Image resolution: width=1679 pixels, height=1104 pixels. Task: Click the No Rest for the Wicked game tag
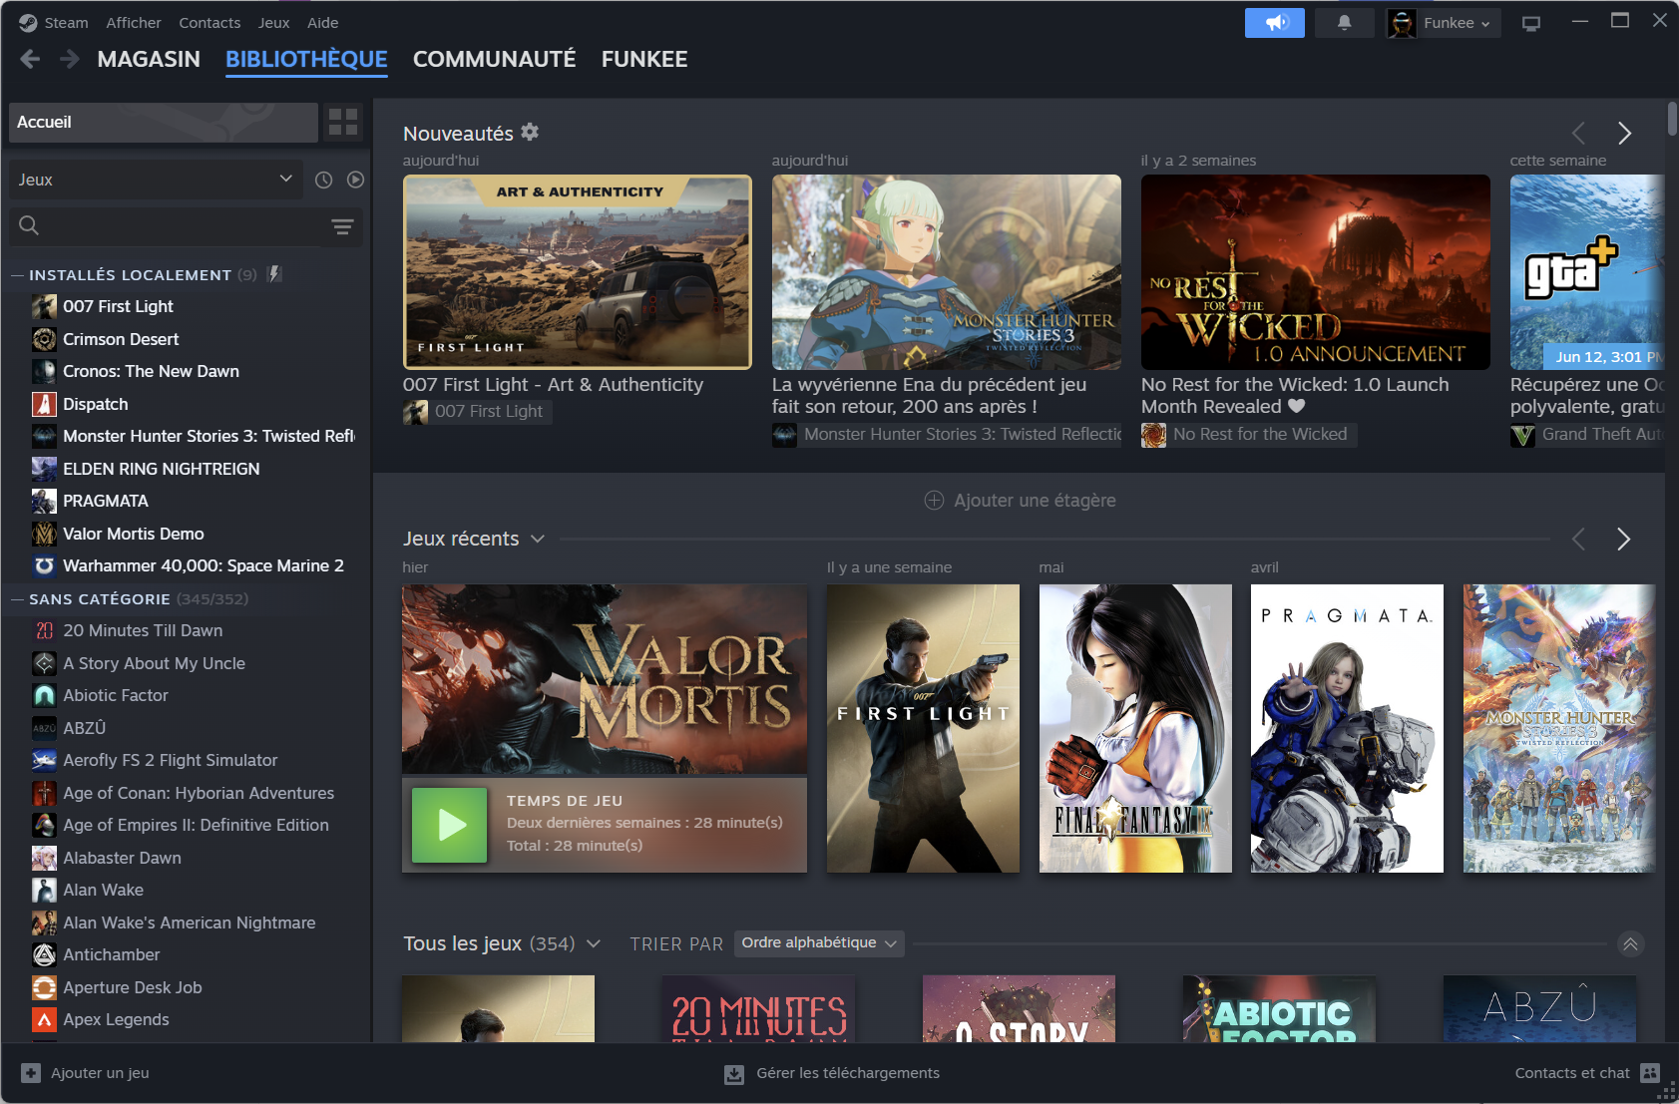point(1248,435)
